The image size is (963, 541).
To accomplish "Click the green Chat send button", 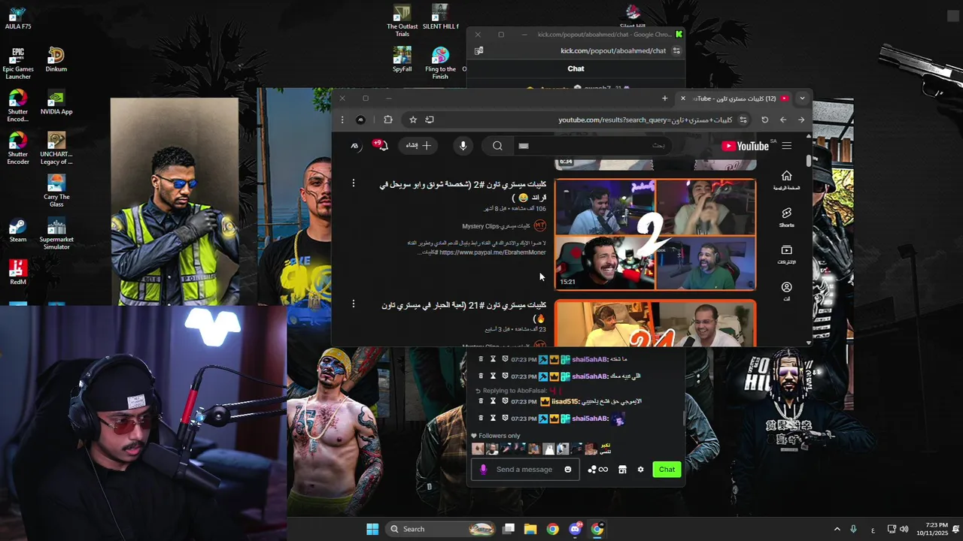I will pos(667,470).
